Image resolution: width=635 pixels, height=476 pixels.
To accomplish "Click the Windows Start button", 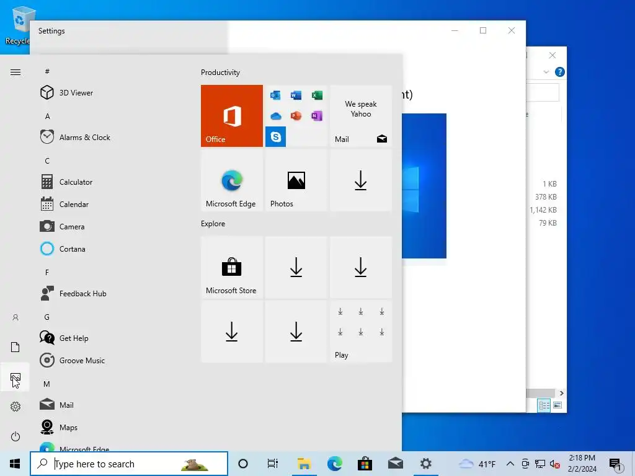I will tap(15, 464).
